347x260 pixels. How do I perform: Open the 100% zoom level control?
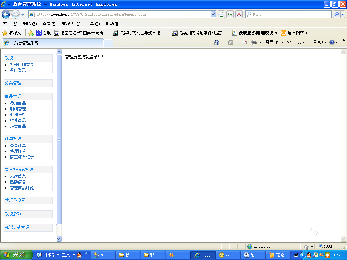(x=327, y=246)
